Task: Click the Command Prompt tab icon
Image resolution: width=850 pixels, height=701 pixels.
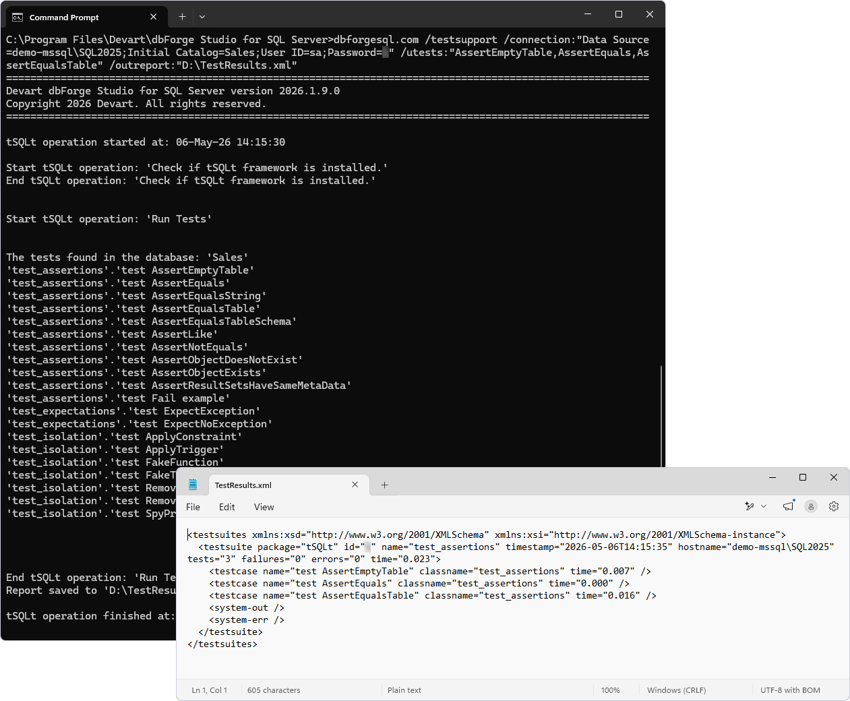Action: coord(18,17)
